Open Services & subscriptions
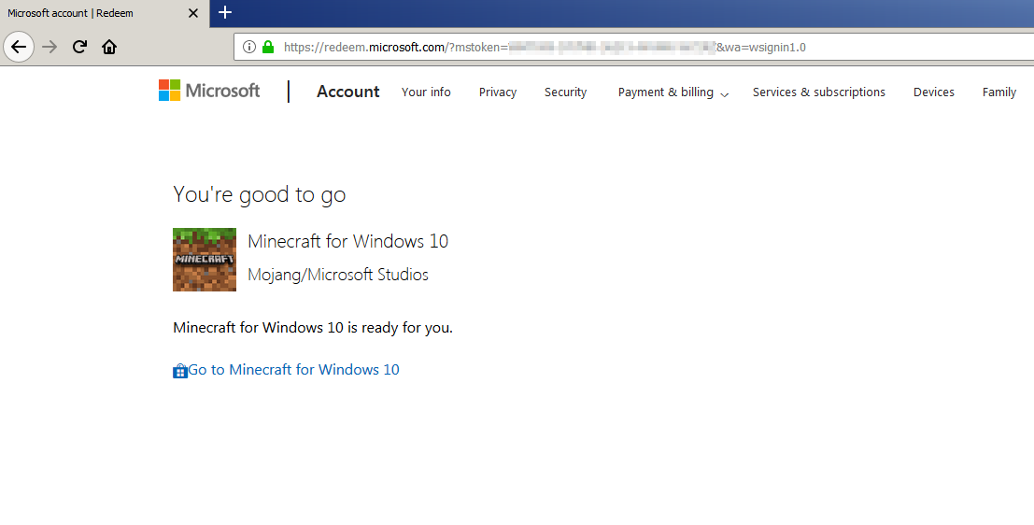Image resolution: width=1034 pixels, height=525 pixels. point(819,92)
